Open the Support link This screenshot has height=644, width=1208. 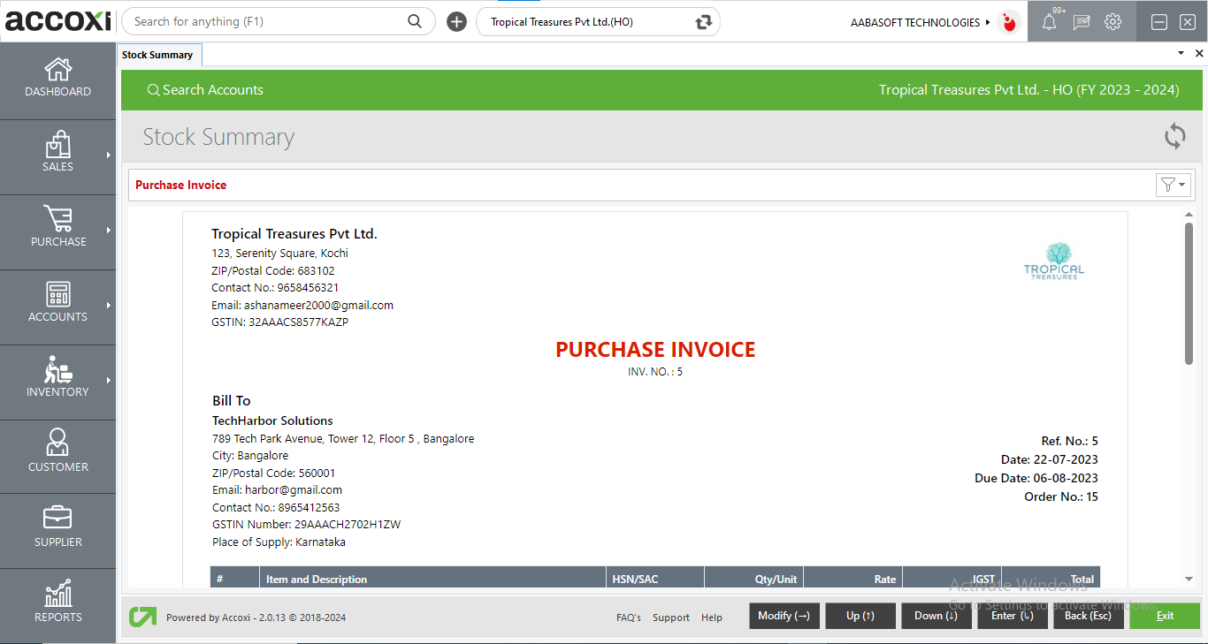[x=671, y=617]
